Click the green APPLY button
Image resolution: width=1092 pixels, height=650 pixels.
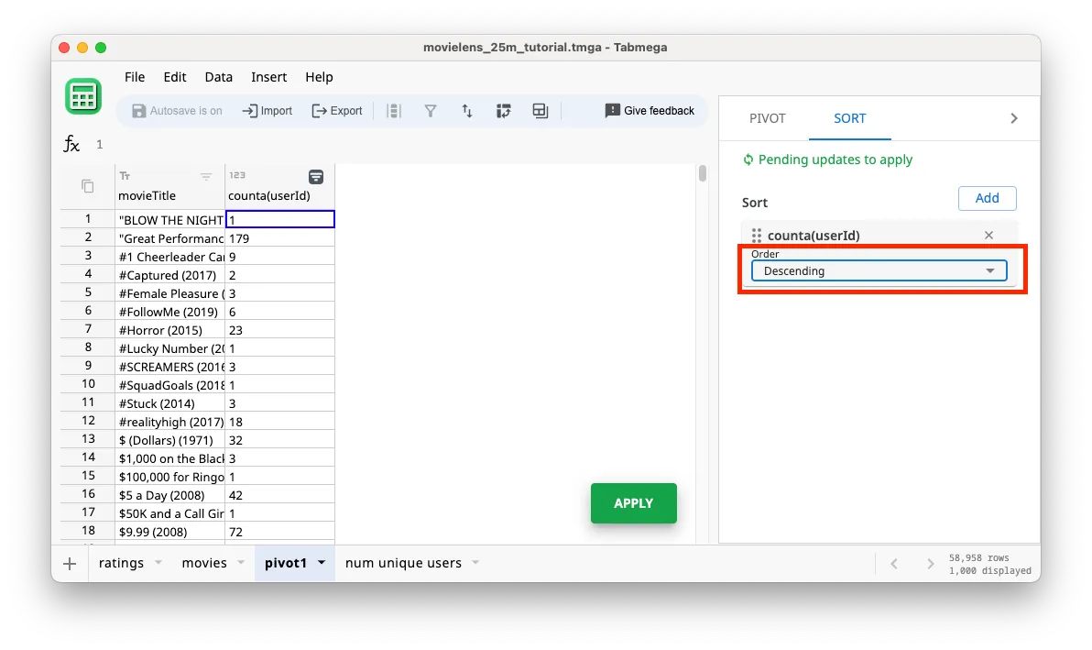[x=633, y=502]
